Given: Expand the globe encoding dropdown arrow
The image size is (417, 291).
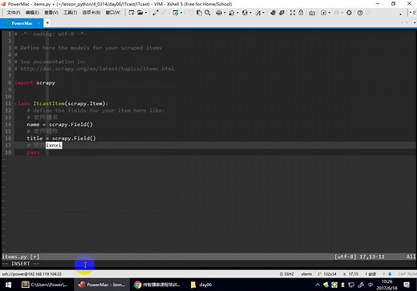Looking at the screenshot, I should (250, 13).
